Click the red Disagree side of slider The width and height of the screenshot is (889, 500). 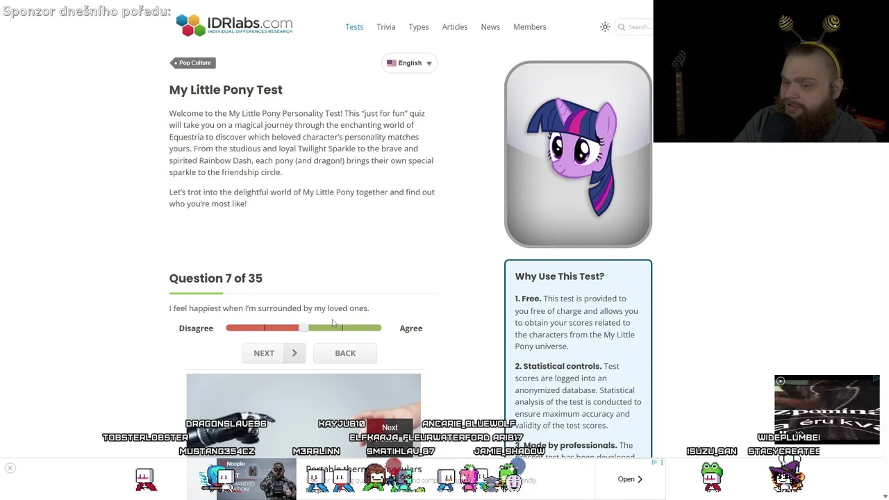click(x=263, y=328)
